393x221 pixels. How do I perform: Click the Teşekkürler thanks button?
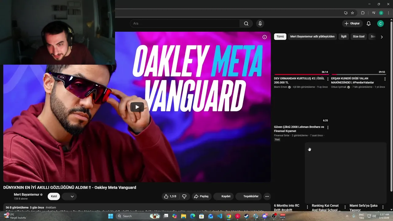249,196
